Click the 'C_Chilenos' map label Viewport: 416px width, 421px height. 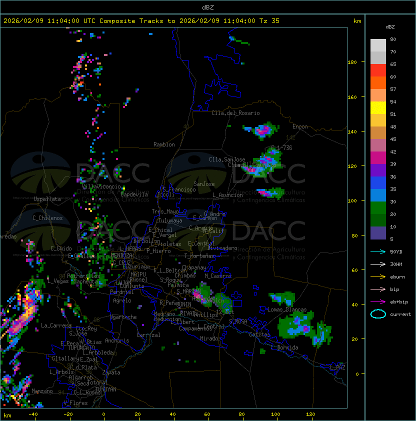tap(47, 218)
